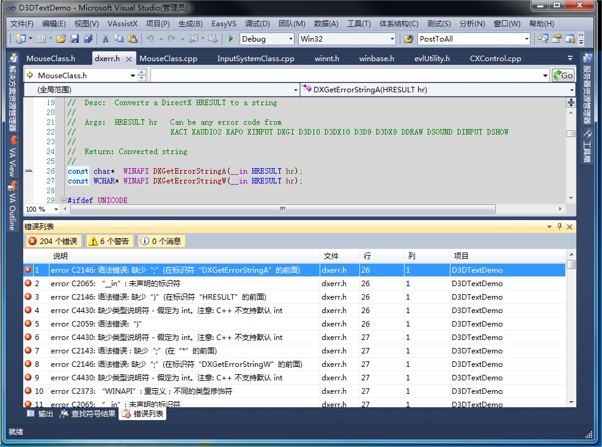Open the 文件(F) menu
The image size is (602, 447).
21,23
